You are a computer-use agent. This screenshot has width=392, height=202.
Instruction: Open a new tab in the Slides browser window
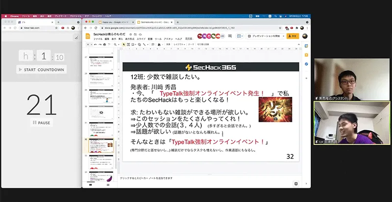tap(178, 22)
